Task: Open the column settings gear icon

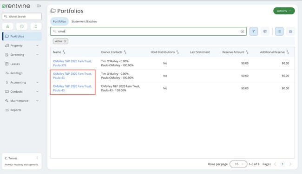Action: pos(265,32)
